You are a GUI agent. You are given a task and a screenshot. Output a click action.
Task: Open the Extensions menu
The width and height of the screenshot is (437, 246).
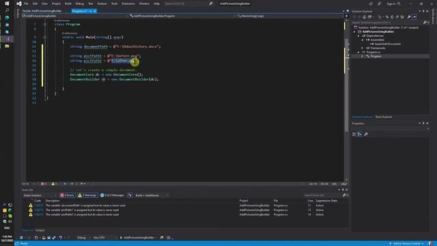[x=128, y=3]
